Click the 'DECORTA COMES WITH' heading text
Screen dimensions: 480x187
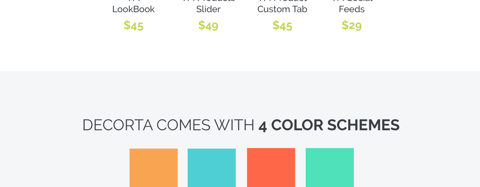[168, 125]
